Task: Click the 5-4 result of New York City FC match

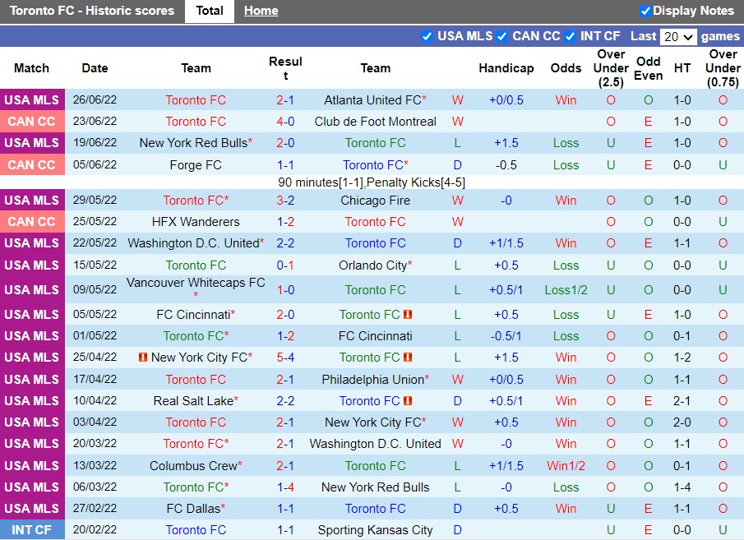Action: pos(285,358)
